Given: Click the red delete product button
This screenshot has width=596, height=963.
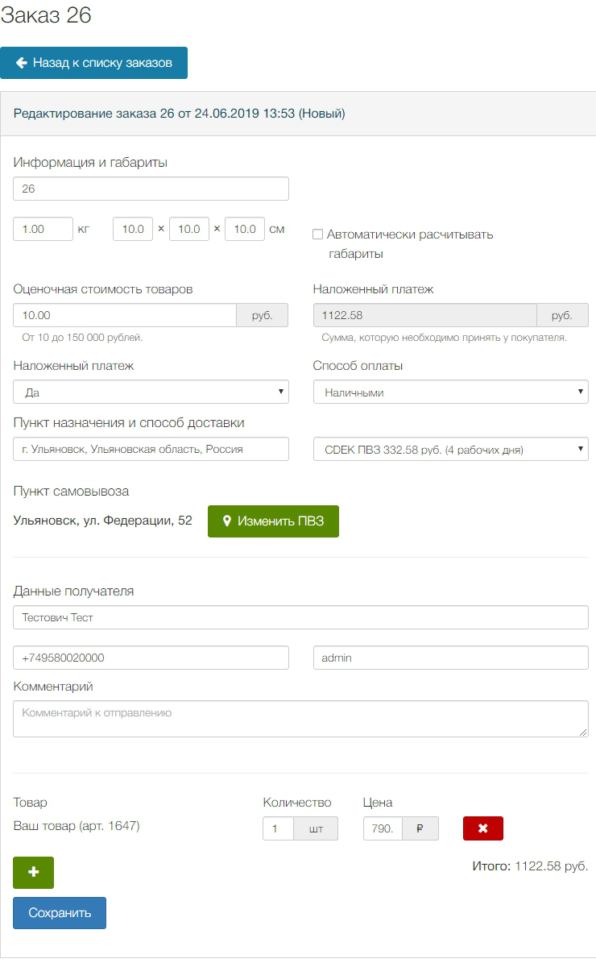Looking at the screenshot, I should coord(482,828).
